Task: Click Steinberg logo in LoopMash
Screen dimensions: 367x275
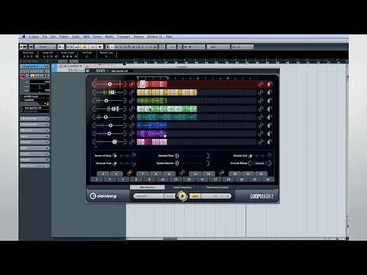Action: (x=103, y=196)
